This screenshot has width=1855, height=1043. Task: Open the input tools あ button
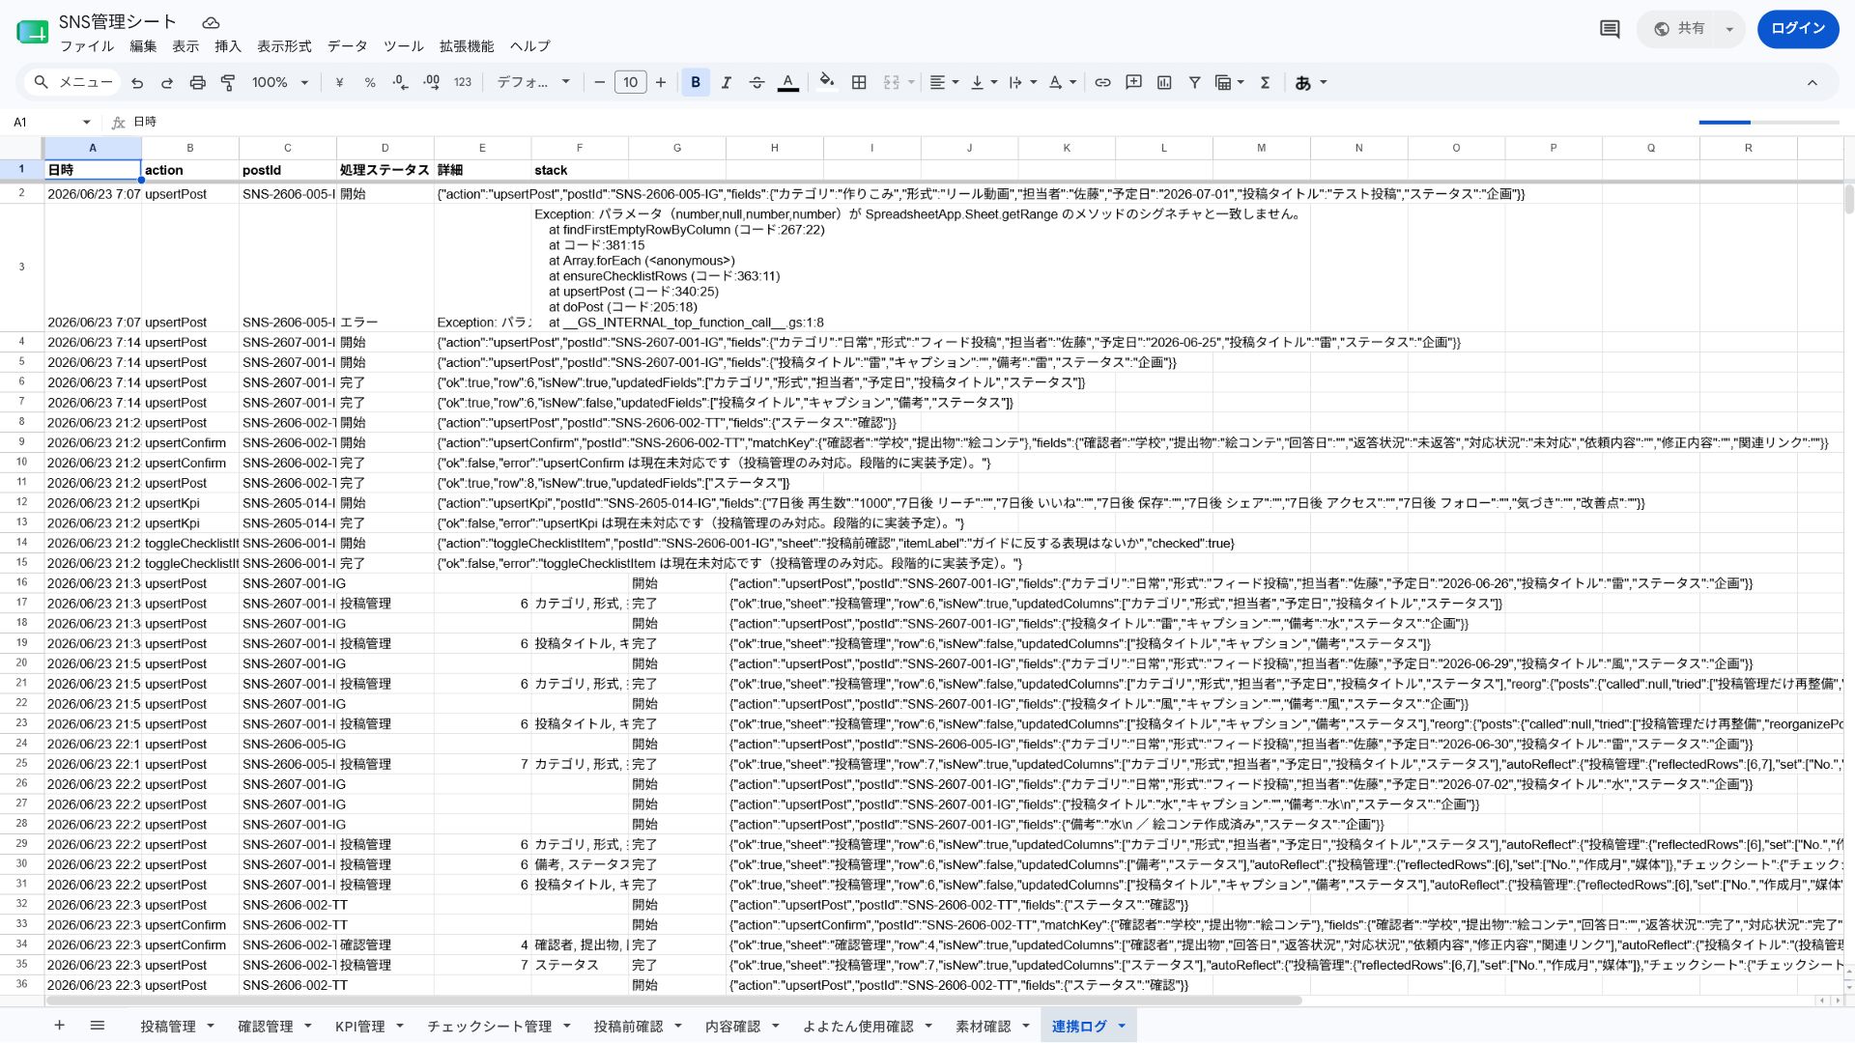(x=1303, y=83)
